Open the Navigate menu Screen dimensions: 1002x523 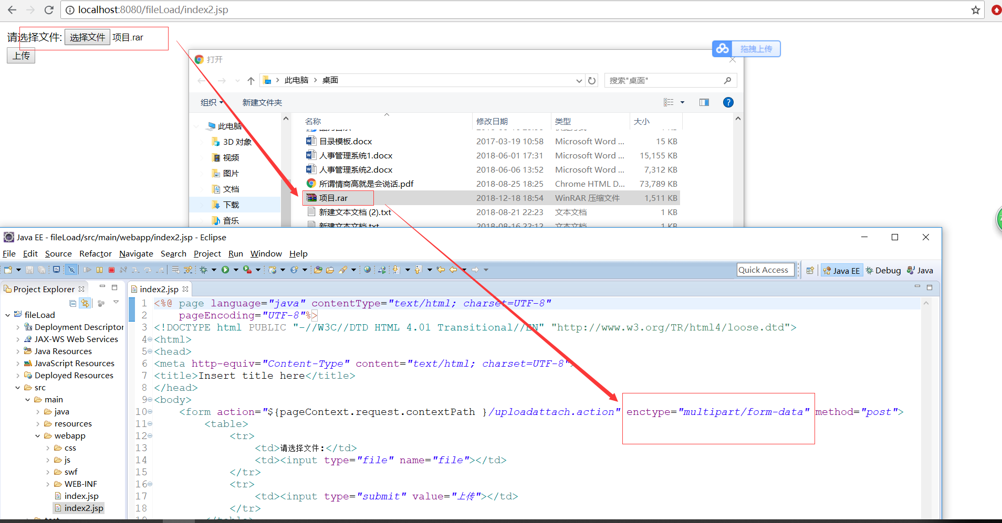(136, 253)
